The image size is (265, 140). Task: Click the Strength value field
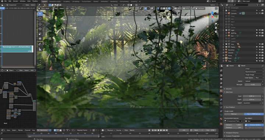pyautogui.click(x=252, y=84)
